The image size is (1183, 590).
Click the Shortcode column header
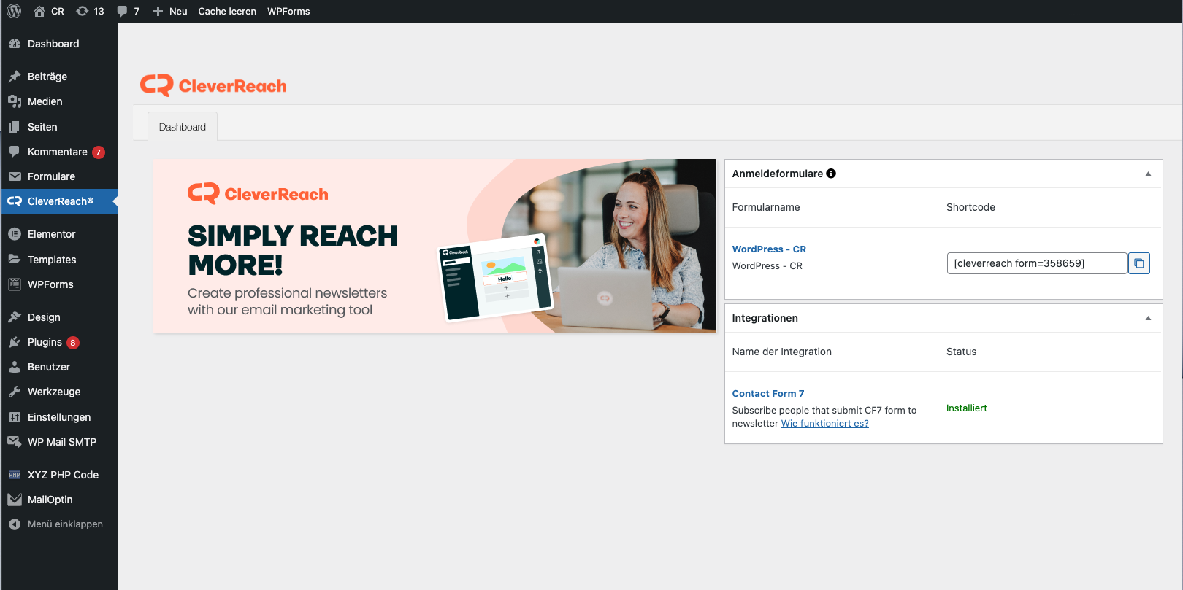[x=970, y=207]
